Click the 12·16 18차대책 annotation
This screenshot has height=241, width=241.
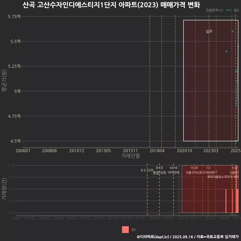coord(173,170)
